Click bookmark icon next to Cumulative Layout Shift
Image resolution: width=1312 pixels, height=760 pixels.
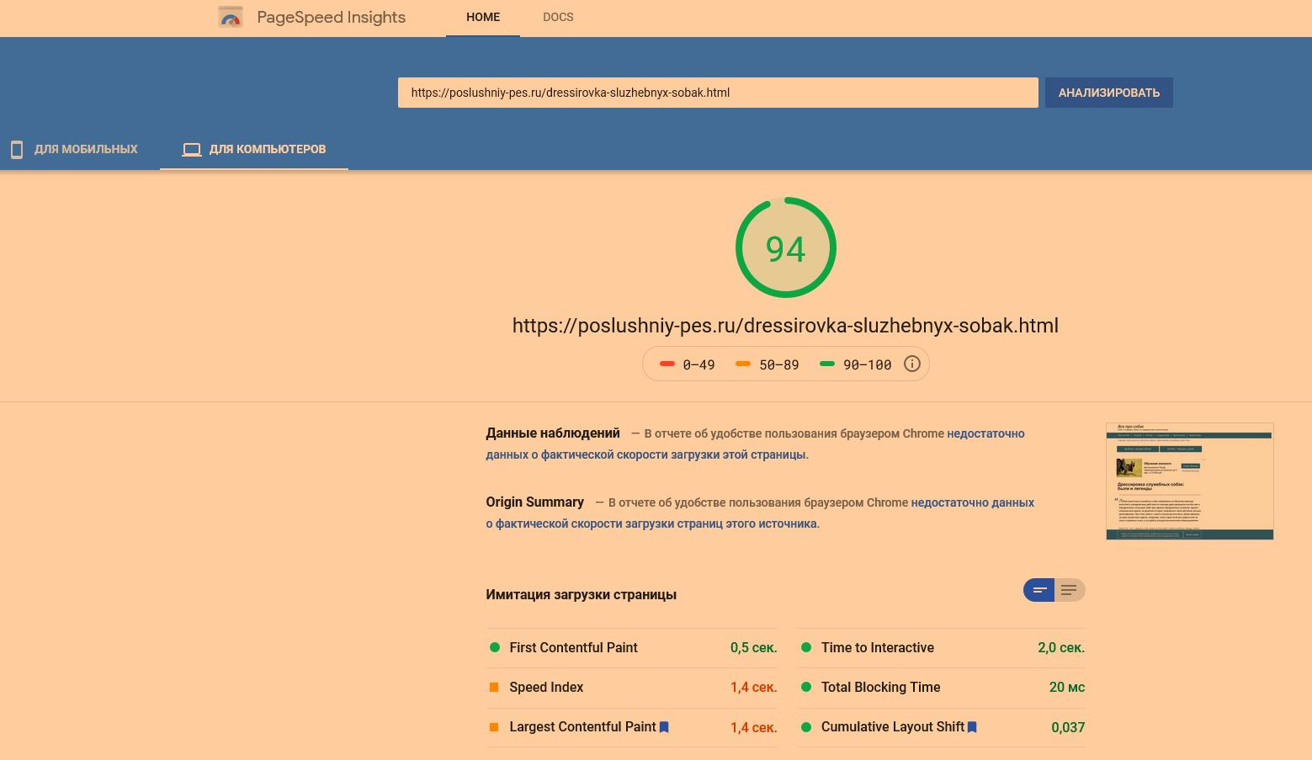[x=972, y=727]
